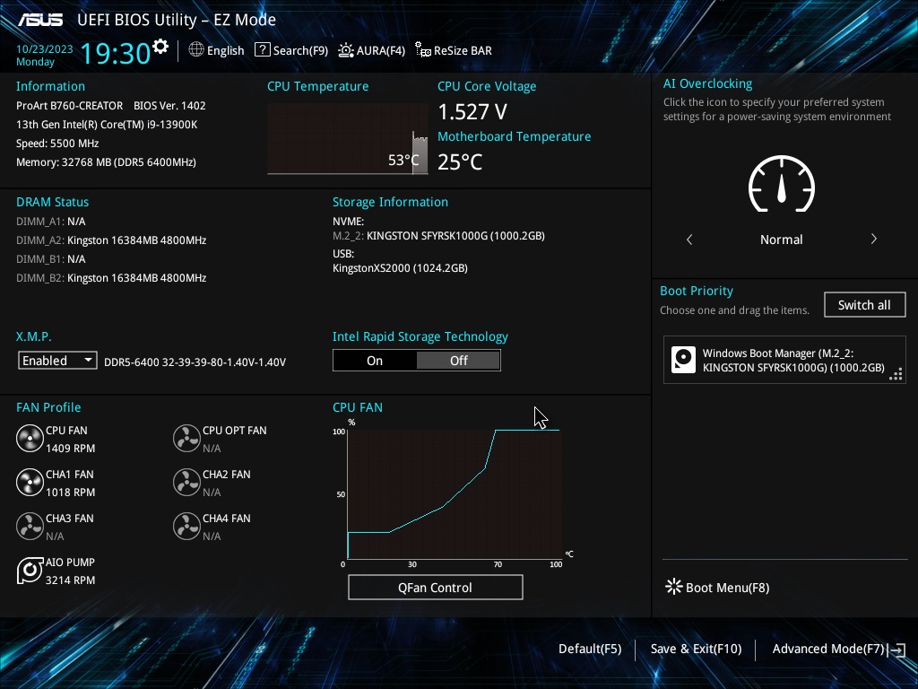918x689 pixels.
Task: Open Search (F9)
Action: (x=291, y=50)
